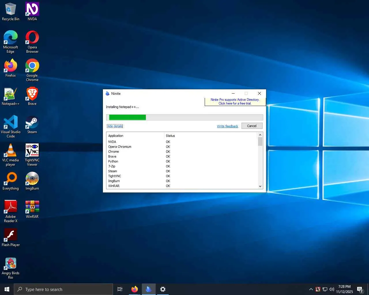369x295 pixels.
Task: Cancel the Ninite installation
Action: click(252, 126)
